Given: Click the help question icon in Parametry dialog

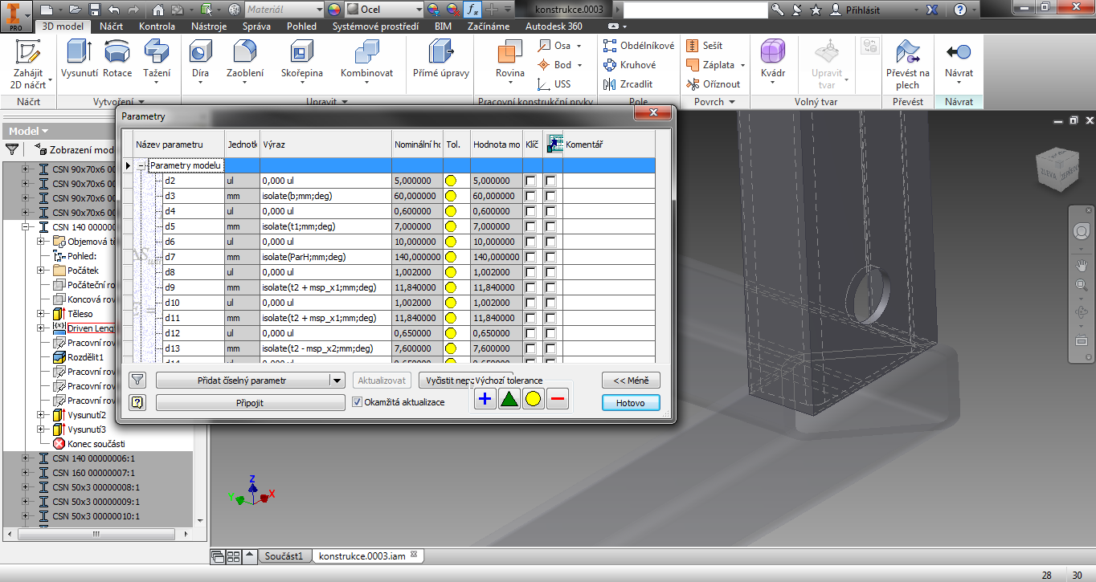Looking at the screenshot, I should [x=137, y=403].
